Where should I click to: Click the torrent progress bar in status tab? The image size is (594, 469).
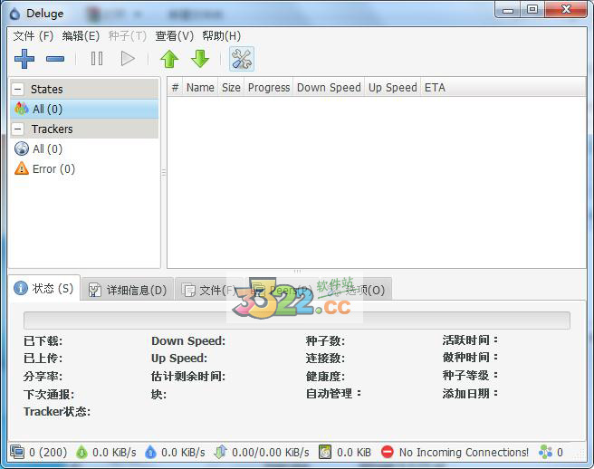point(297,321)
